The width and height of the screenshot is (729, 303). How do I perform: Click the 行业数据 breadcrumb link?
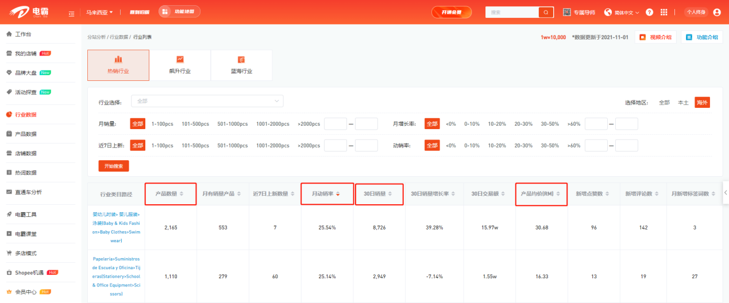119,37
